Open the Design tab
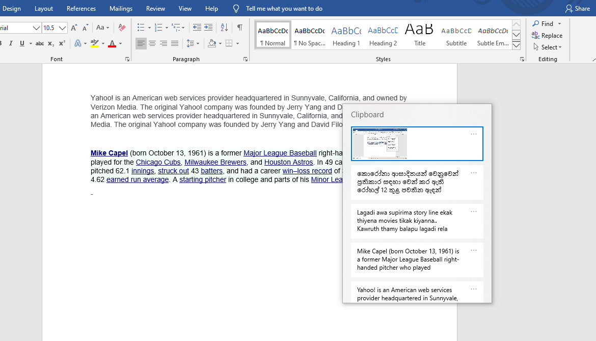This screenshot has height=341, width=596. (11, 8)
